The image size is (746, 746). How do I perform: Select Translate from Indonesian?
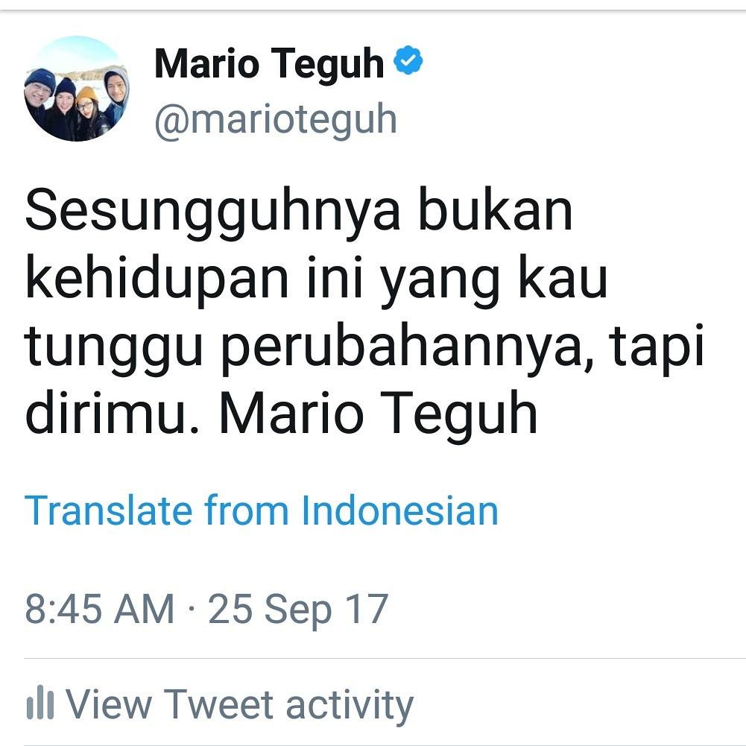point(261,510)
